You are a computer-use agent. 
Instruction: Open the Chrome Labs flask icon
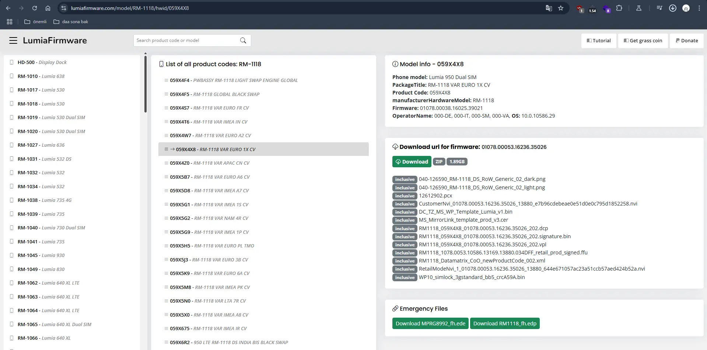pyautogui.click(x=639, y=8)
